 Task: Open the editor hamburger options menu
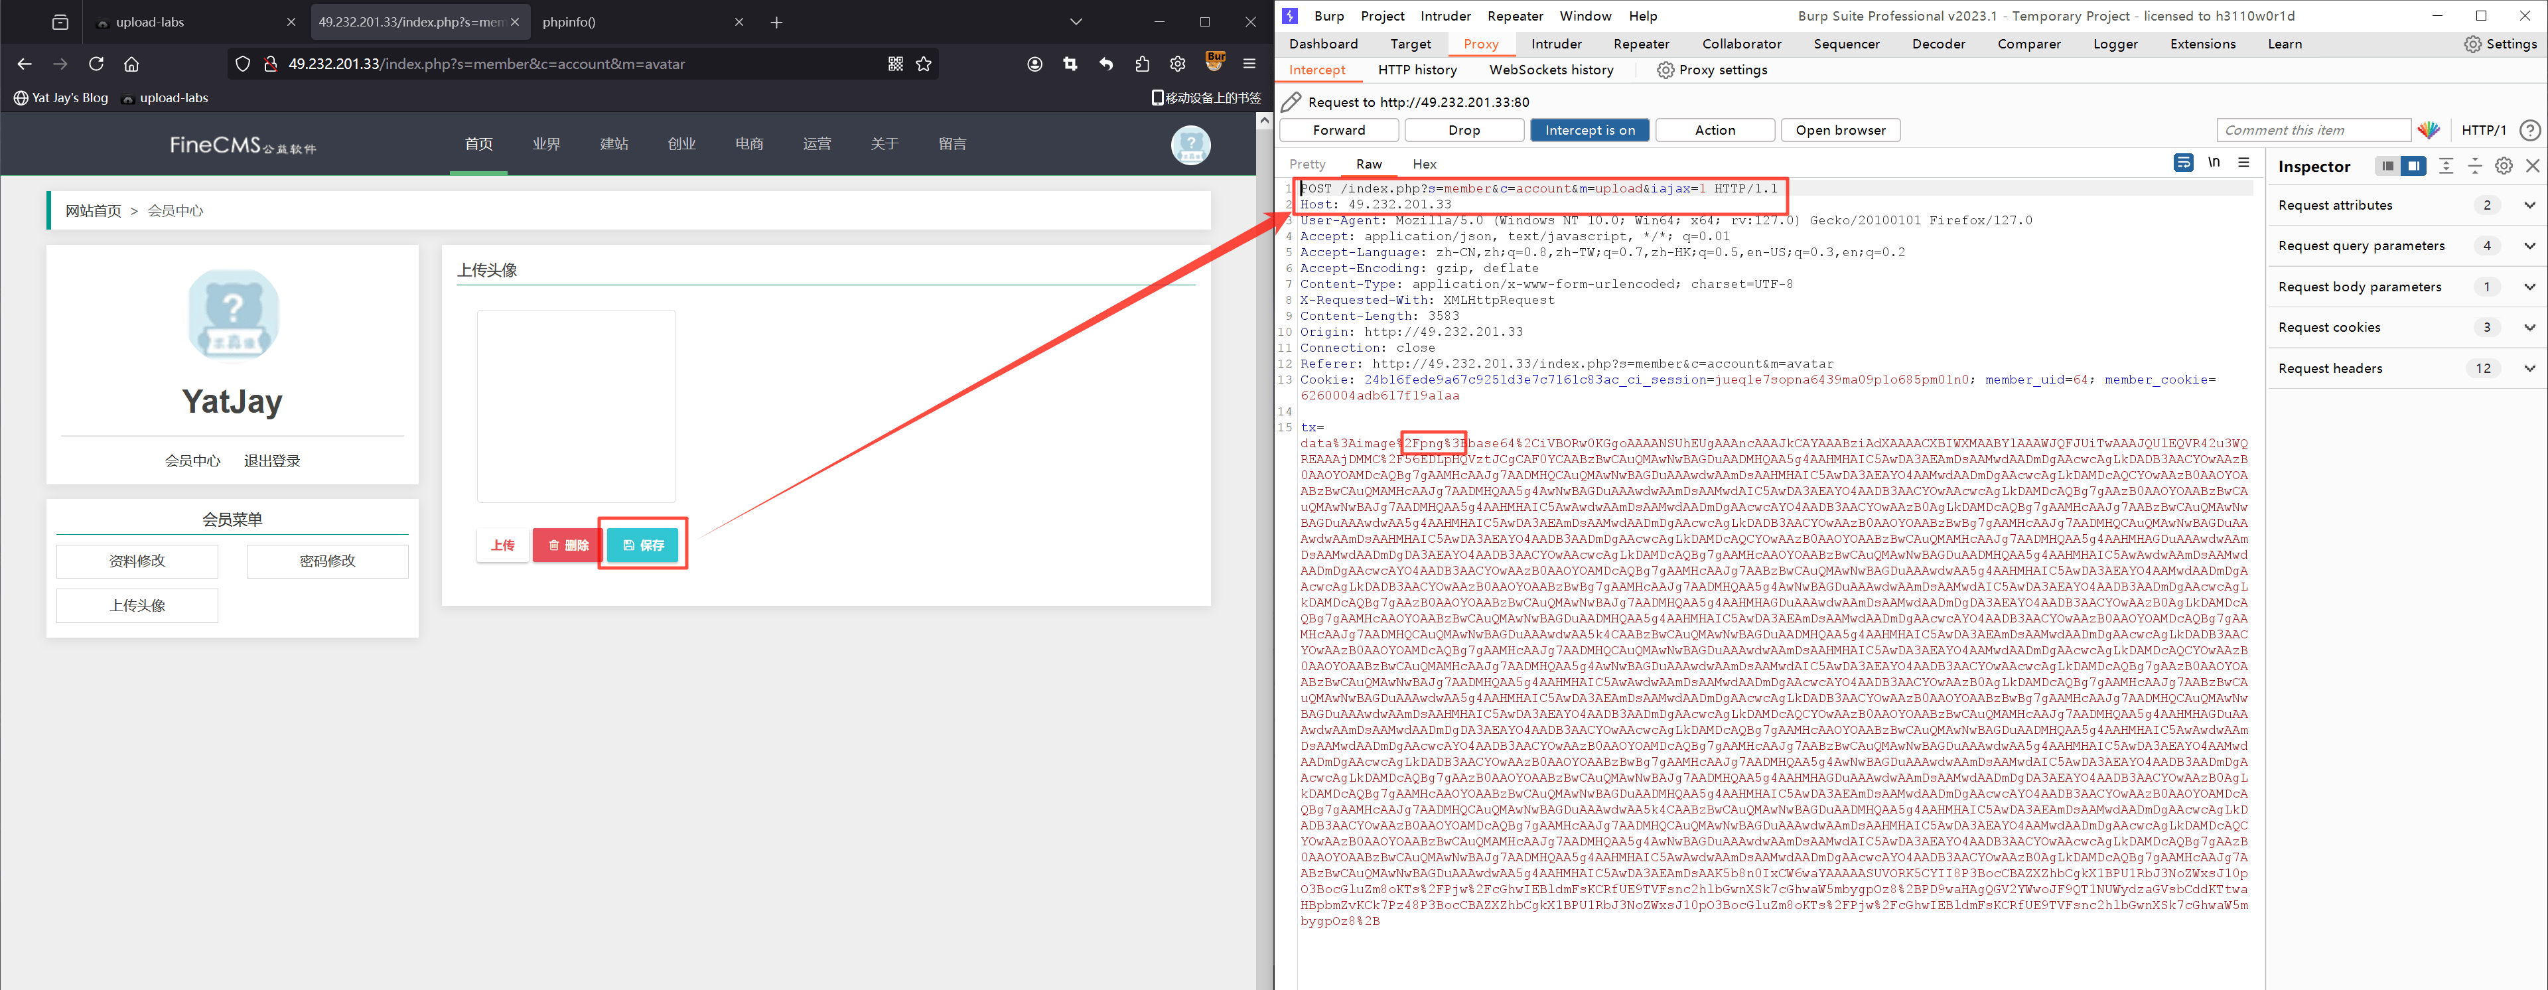coord(2243,163)
